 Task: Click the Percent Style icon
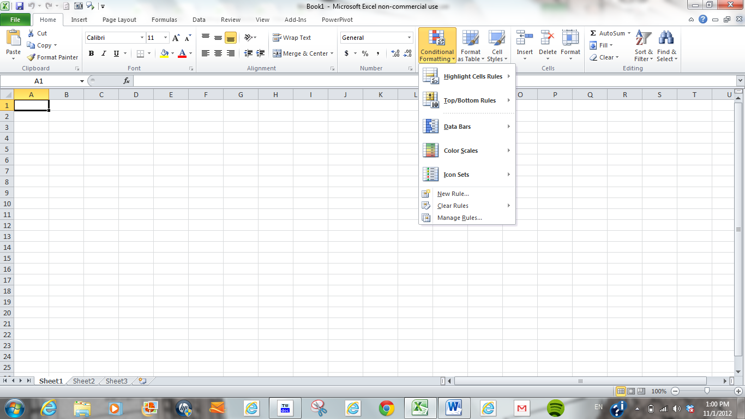coord(365,53)
